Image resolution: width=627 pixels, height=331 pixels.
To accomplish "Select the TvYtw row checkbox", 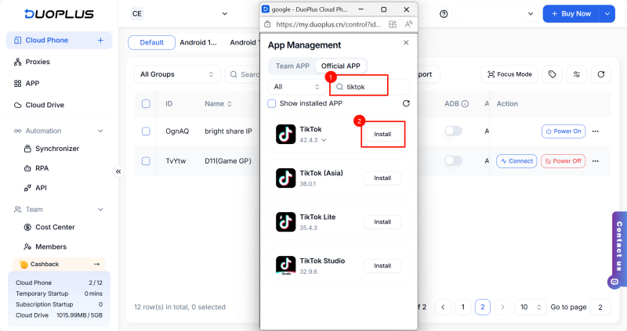I will click(x=146, y=161).
